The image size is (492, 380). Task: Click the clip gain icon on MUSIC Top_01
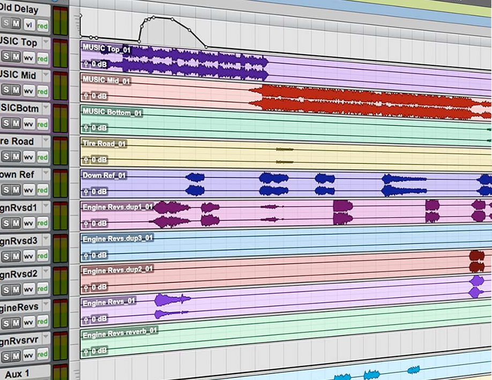pyautogui.click(x=86, y=64)
